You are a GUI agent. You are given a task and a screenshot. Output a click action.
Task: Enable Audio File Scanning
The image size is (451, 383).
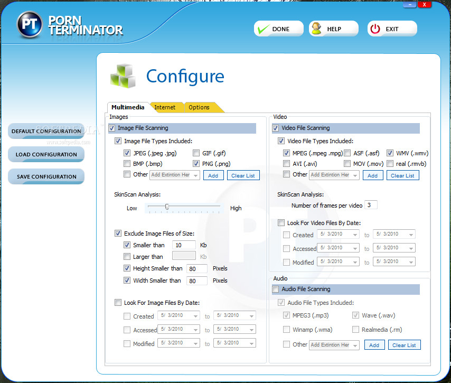276,289
